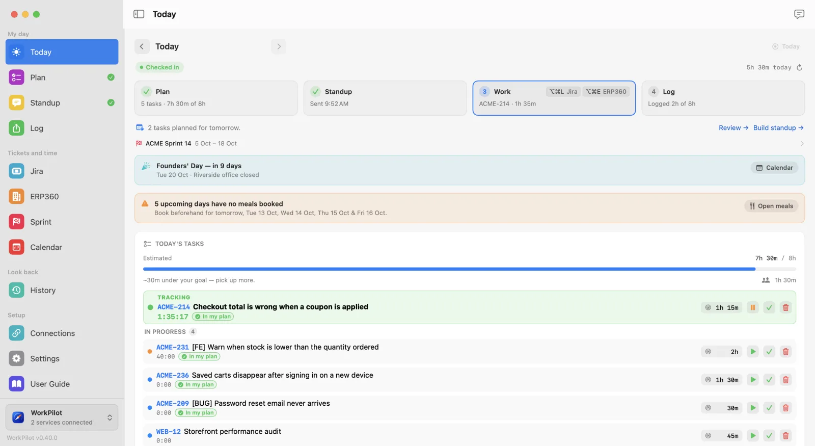815x446 pixels.
Task: Open the Calendar from Founders' Day banner
Action: [774, 168]
